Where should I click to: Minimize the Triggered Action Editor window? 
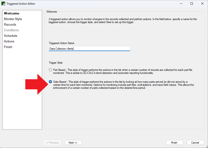tap(181, 3)
